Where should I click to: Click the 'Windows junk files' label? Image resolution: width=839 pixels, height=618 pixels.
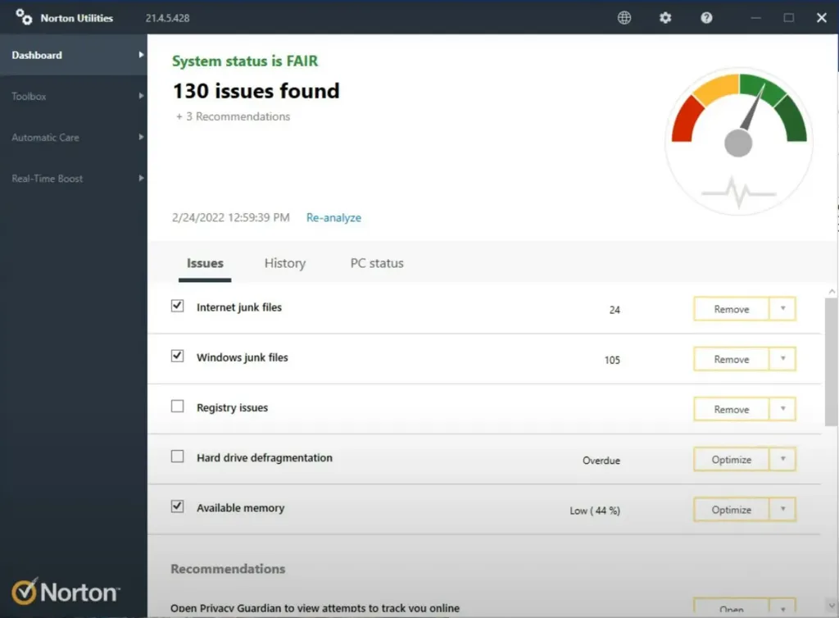(x=242, y=357)
